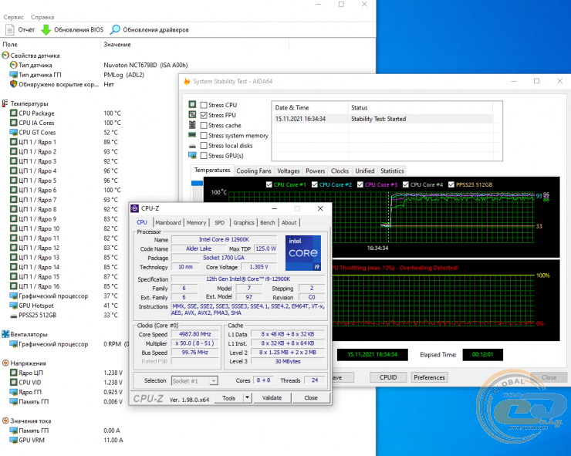
Task: Click the Stress cache icon
Action: click(192, 124)
